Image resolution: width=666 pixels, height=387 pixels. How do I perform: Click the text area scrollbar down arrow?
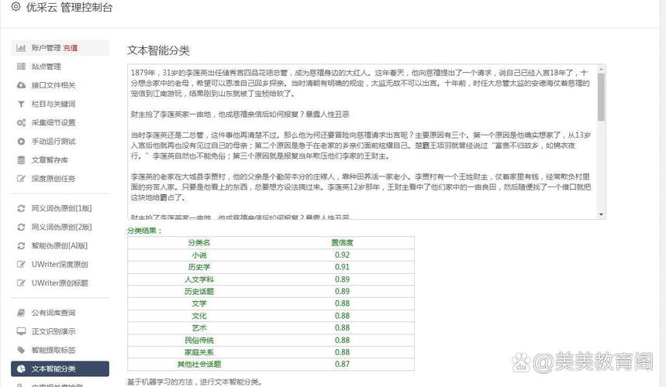(601, 214)
